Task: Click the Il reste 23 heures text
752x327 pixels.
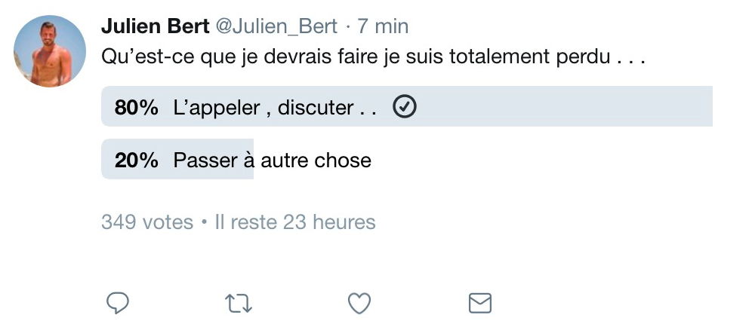Action: [295, 222]
